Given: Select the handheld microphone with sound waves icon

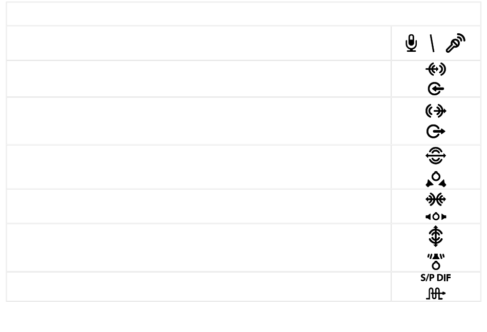Looking at the screenshot, I should (x=456, y=43).
